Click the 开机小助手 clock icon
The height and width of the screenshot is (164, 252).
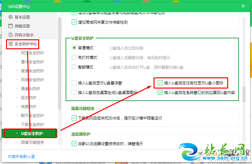coord(11,35)
